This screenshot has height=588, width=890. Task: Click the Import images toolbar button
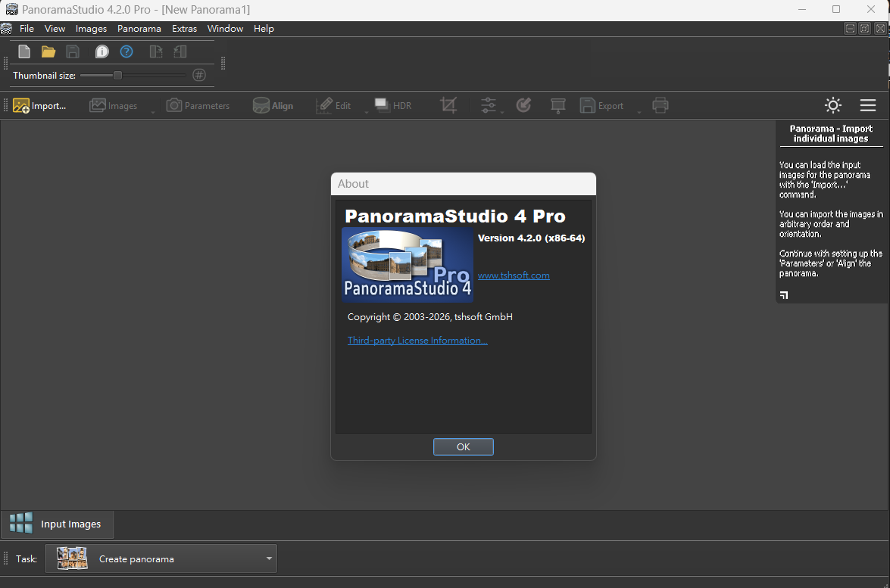point(39,105)
